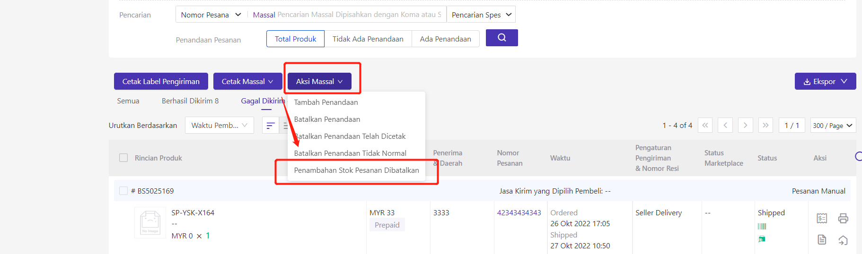Viewport: 862px width, 254px height.
Task: Select Total Produk filter option
Action: point(295,39)
